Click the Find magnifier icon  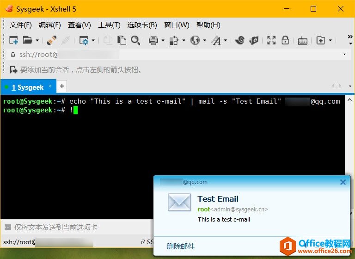point(135,40)
